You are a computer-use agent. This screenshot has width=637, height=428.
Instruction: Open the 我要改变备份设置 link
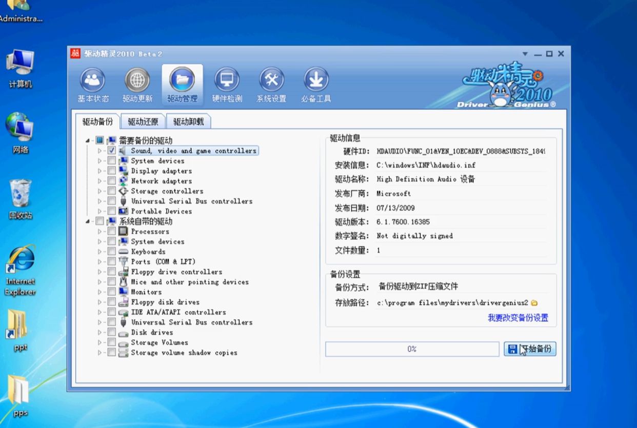point(518,318)
